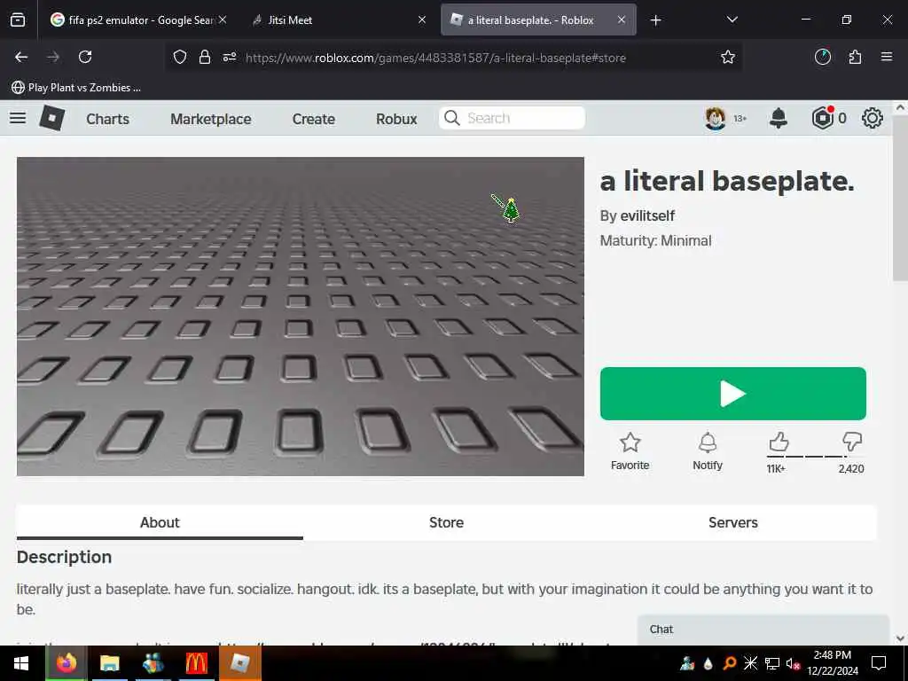
Task: Open the Firefox View icon
Action: 18,20
